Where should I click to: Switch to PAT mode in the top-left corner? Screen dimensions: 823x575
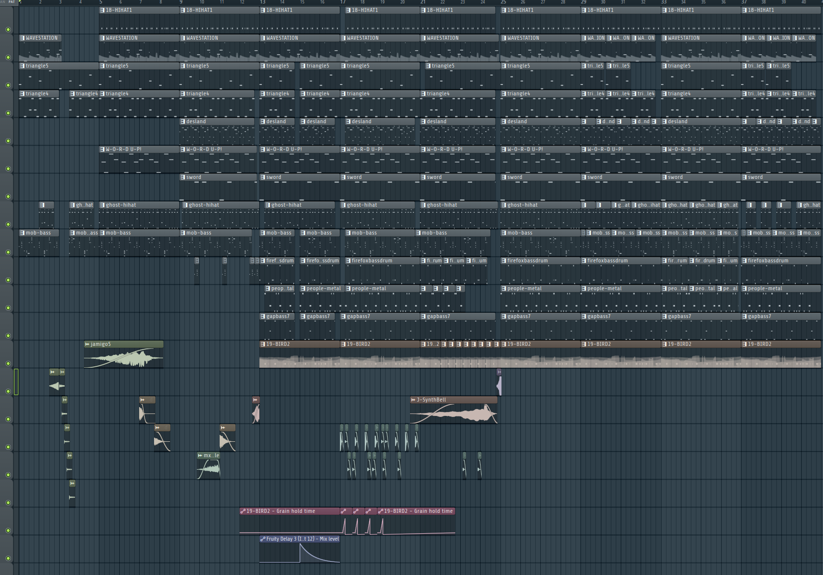(12, 2)
